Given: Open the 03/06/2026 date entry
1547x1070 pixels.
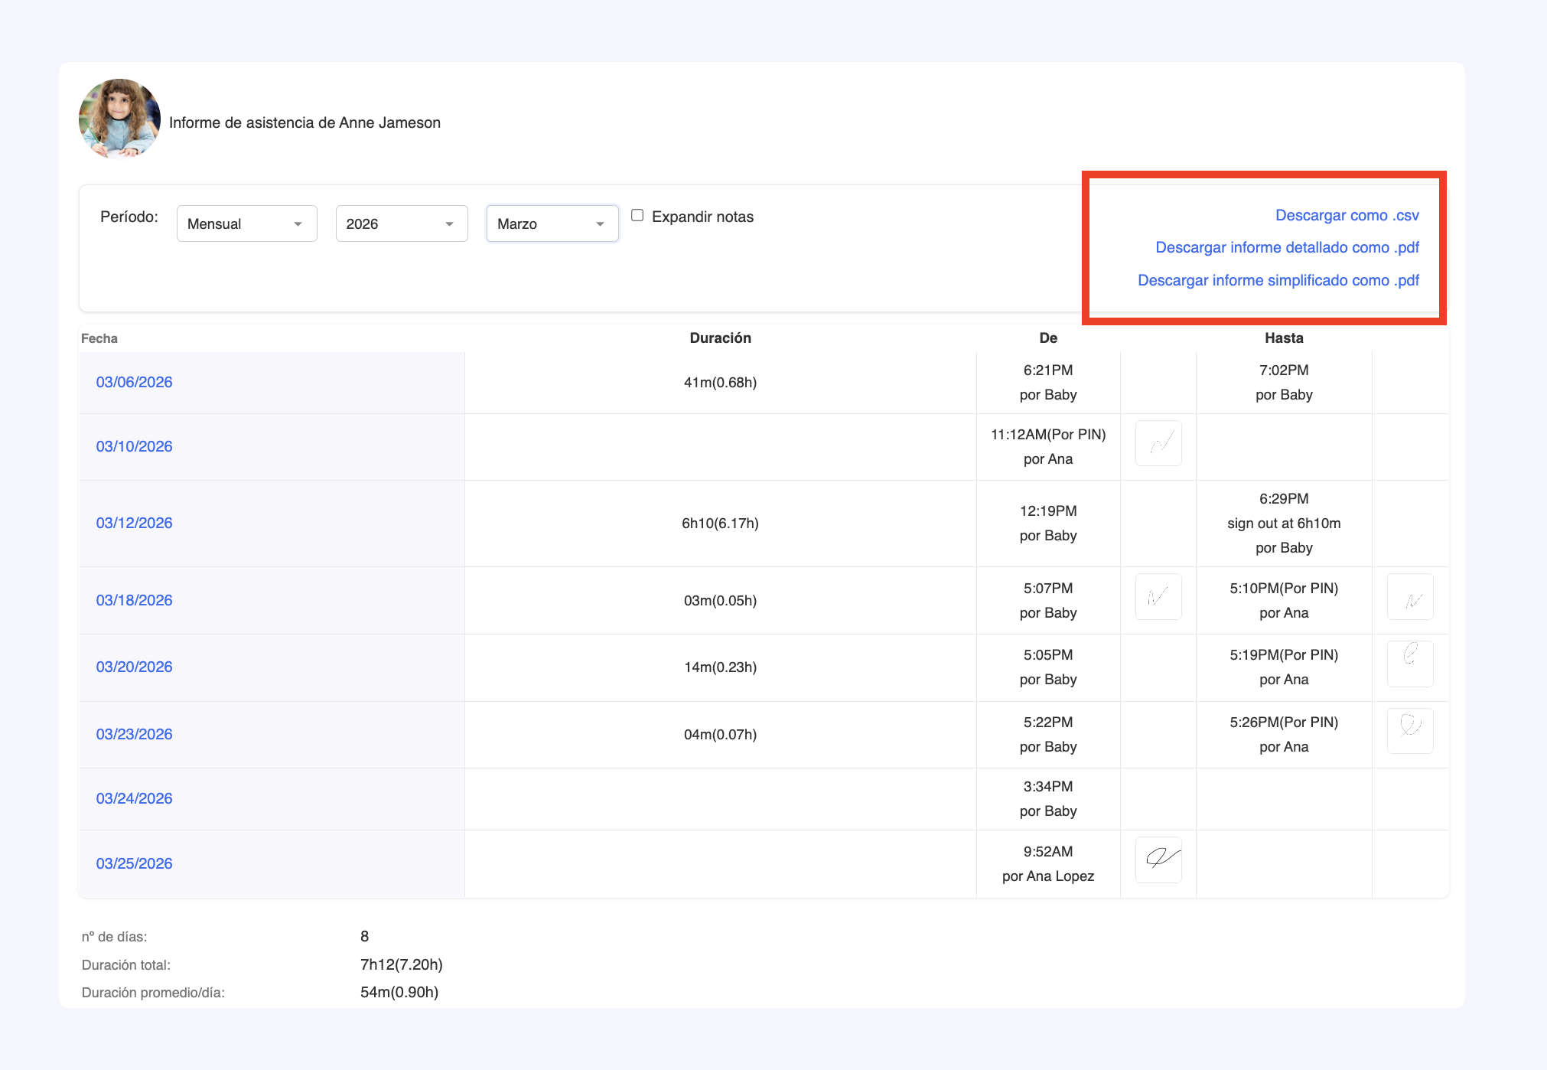Looking at the screenshot, I should point(134,382).
